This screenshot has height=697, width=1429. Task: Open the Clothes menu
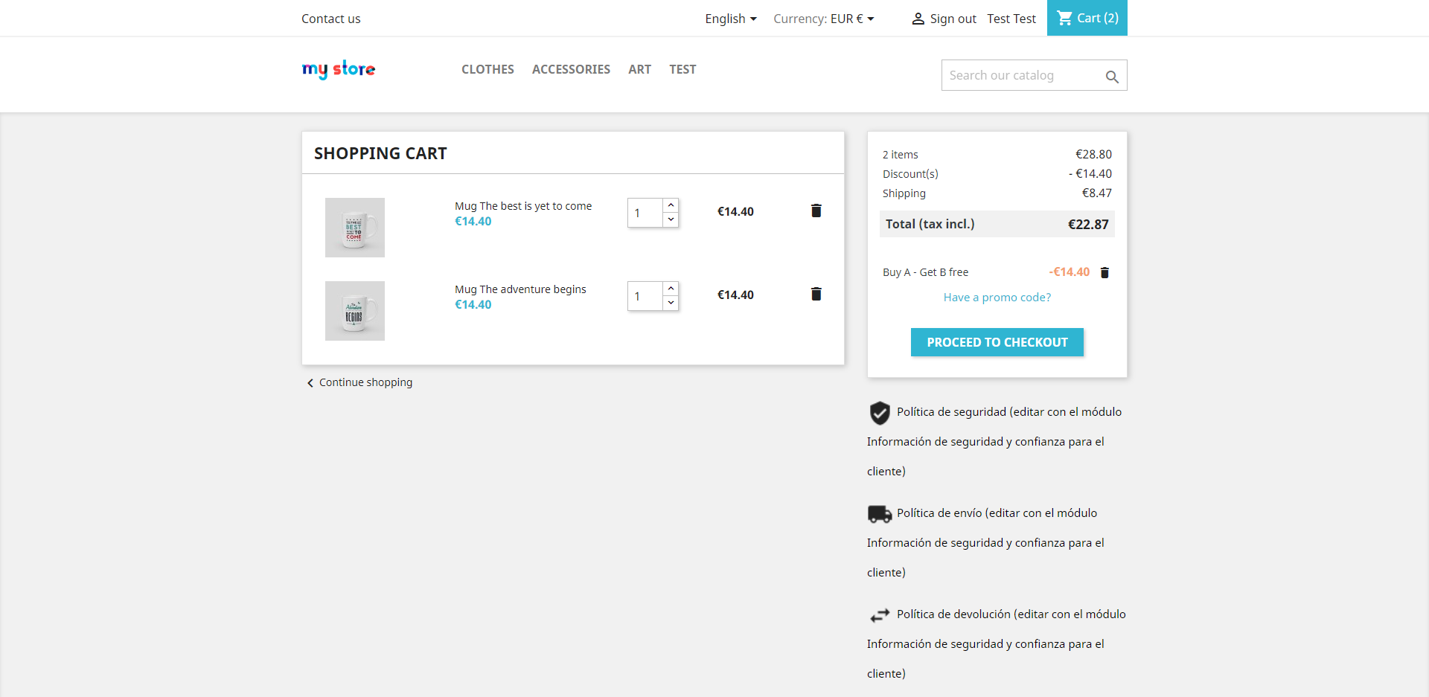487,69
